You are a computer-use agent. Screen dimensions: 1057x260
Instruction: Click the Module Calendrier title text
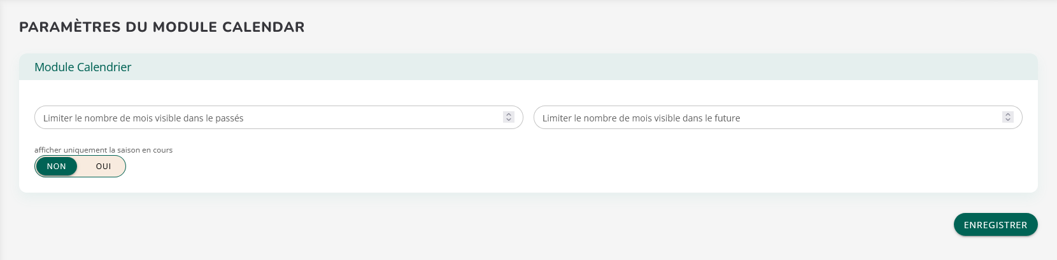coord(83,67)
